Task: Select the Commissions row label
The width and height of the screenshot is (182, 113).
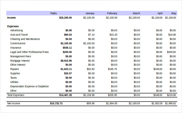Action: [18, 43]
